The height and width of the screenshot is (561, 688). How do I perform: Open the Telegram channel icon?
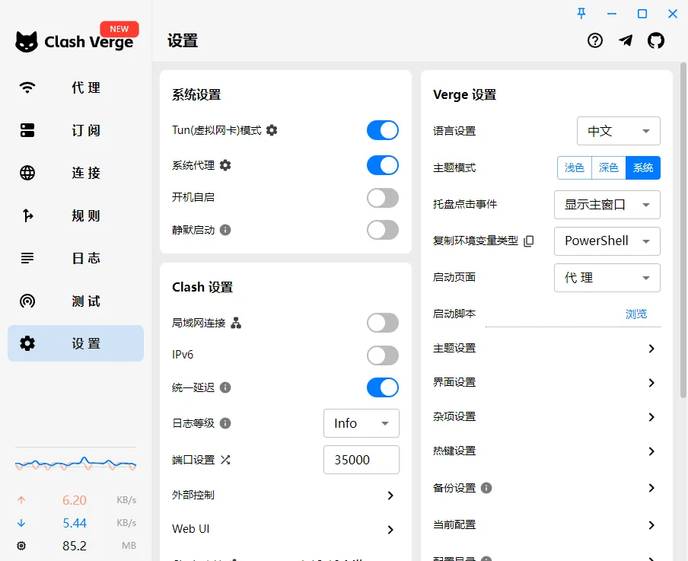(x=626, y=41)
